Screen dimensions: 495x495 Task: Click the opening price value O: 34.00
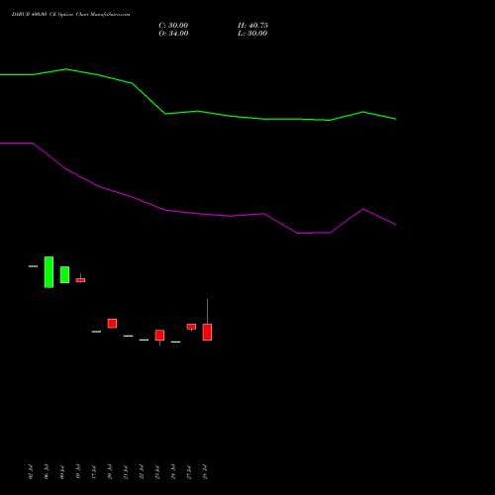click(x=173, y=34)
